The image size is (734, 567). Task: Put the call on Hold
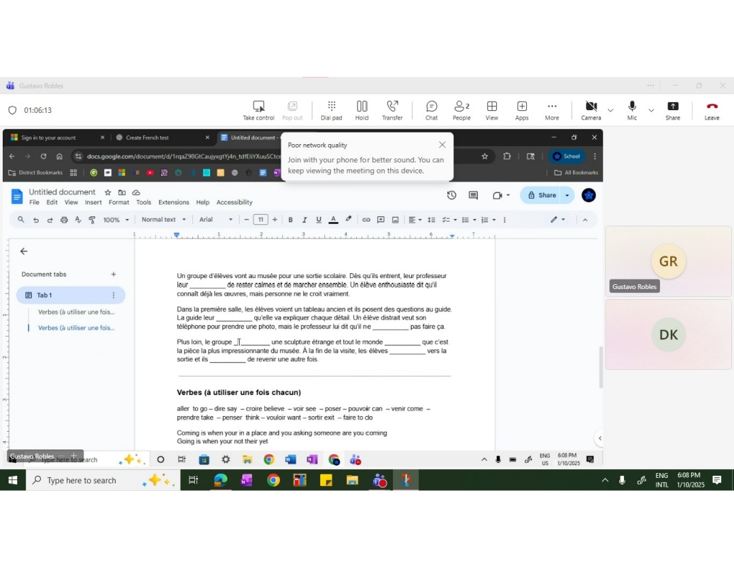tap(362, 111)
